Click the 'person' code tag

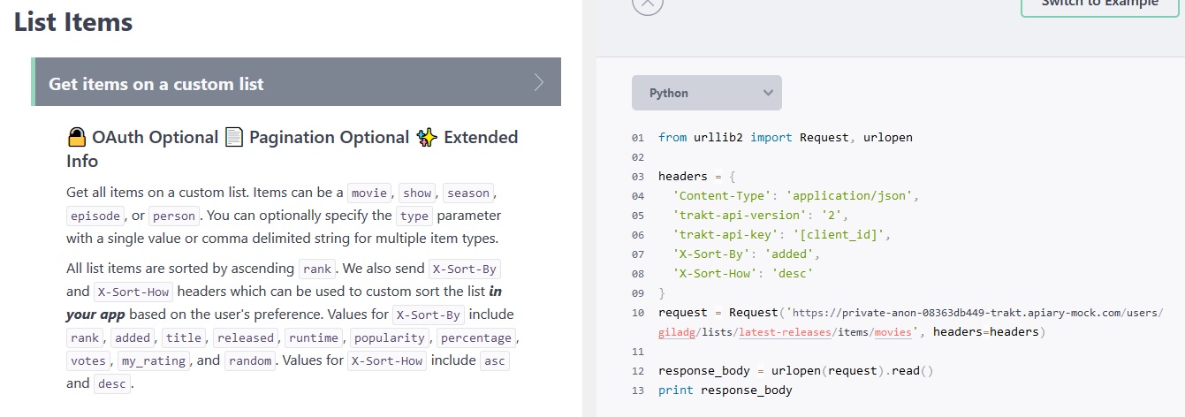point(174,216)
